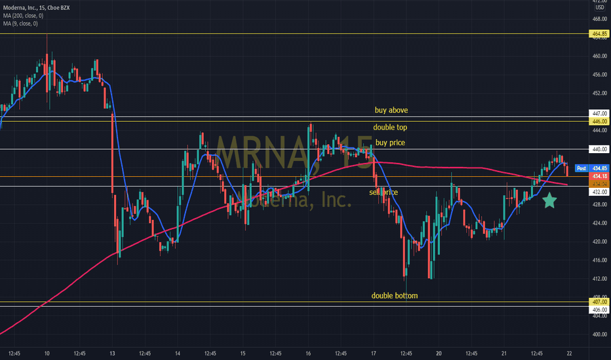Click the 'buy above' text annotation
This screenshot has width=611, height=360.
(x=391, y=110)
